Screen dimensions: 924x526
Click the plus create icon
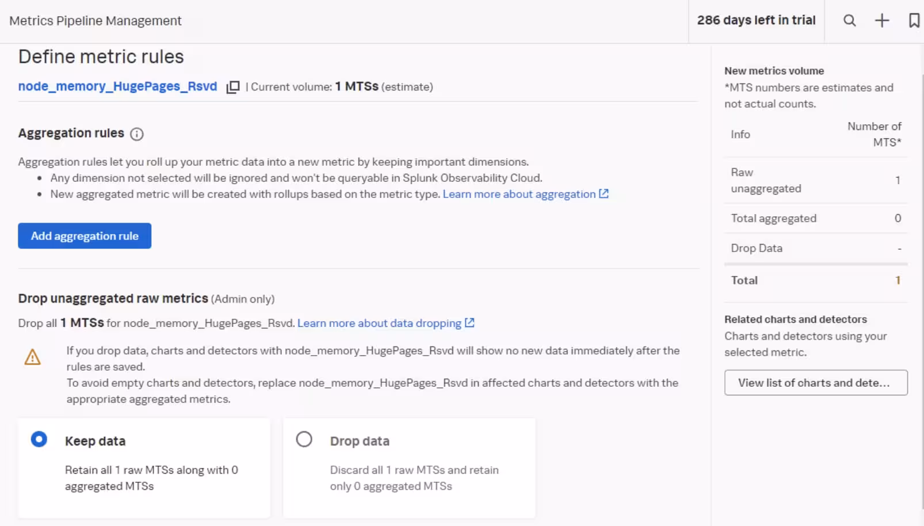881,21
